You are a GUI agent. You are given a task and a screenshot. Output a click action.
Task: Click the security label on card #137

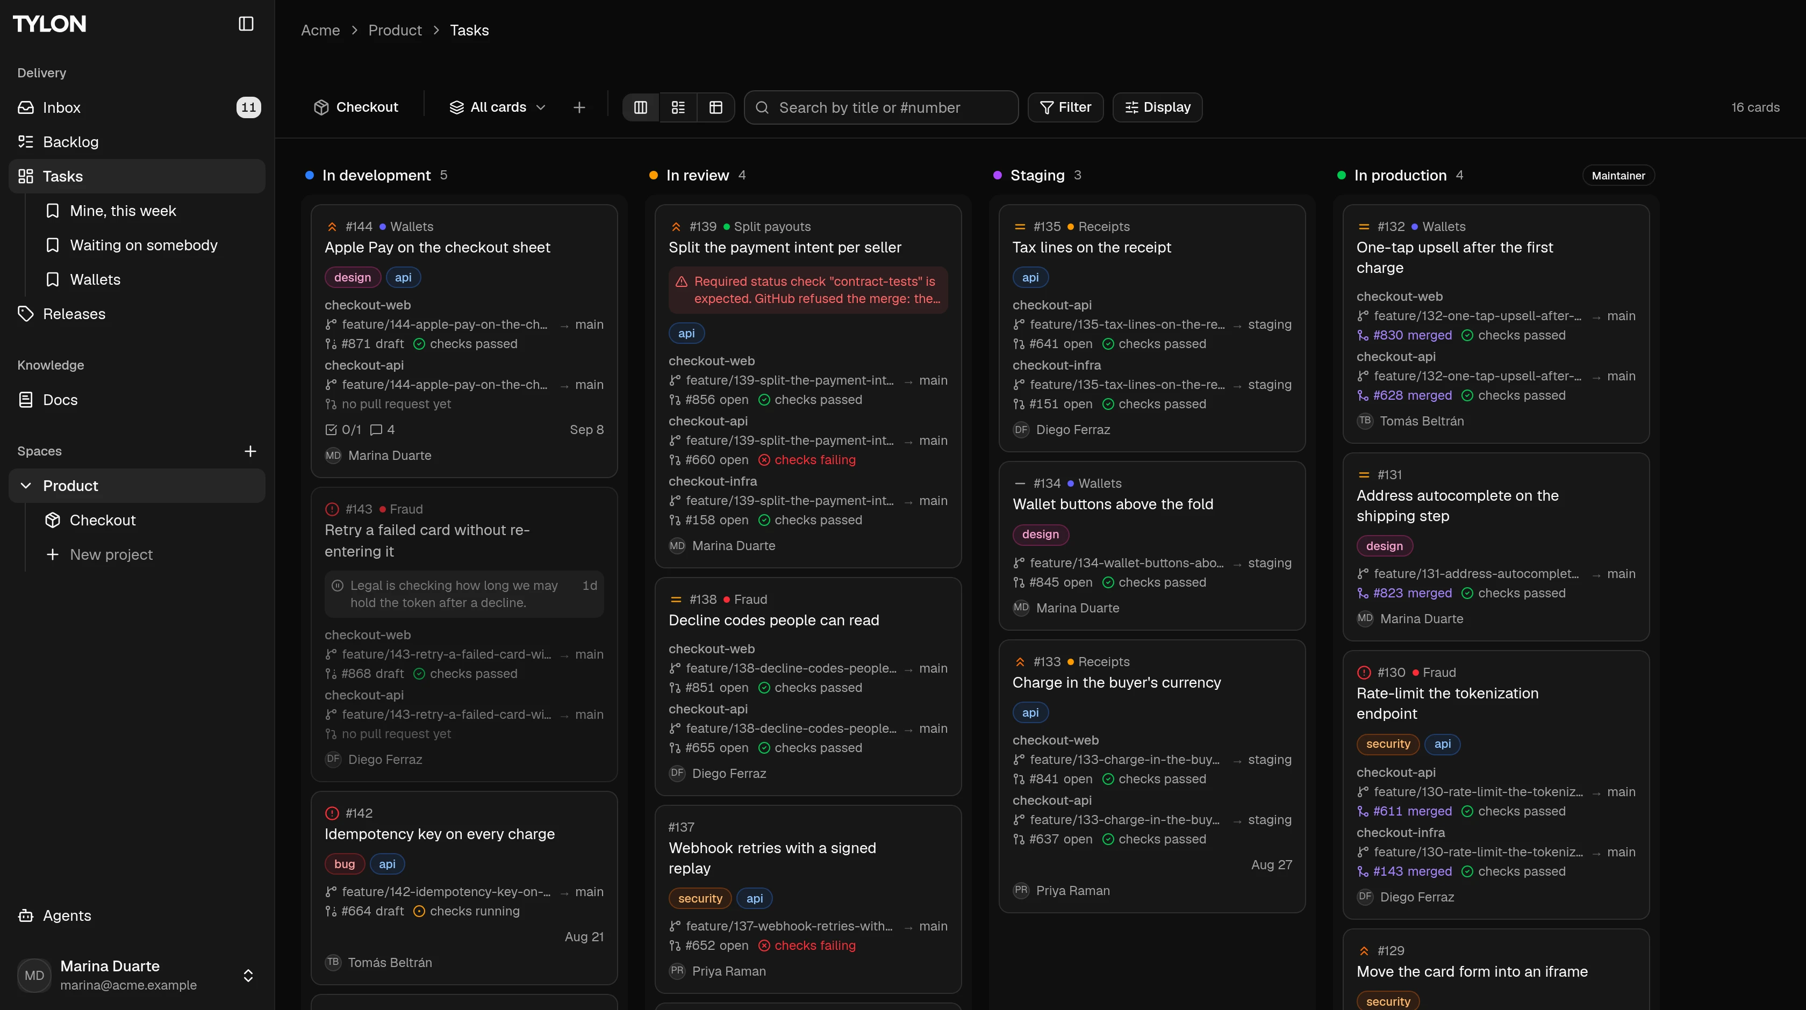700,899
